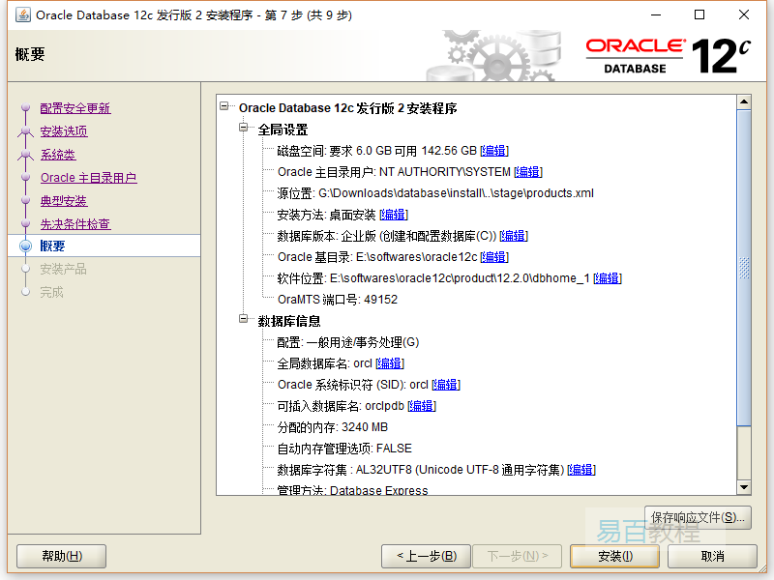This screenshot has width=774, height=580.
Task: Edit the 全局数据库名 orcl
Action: pos(389,363)
